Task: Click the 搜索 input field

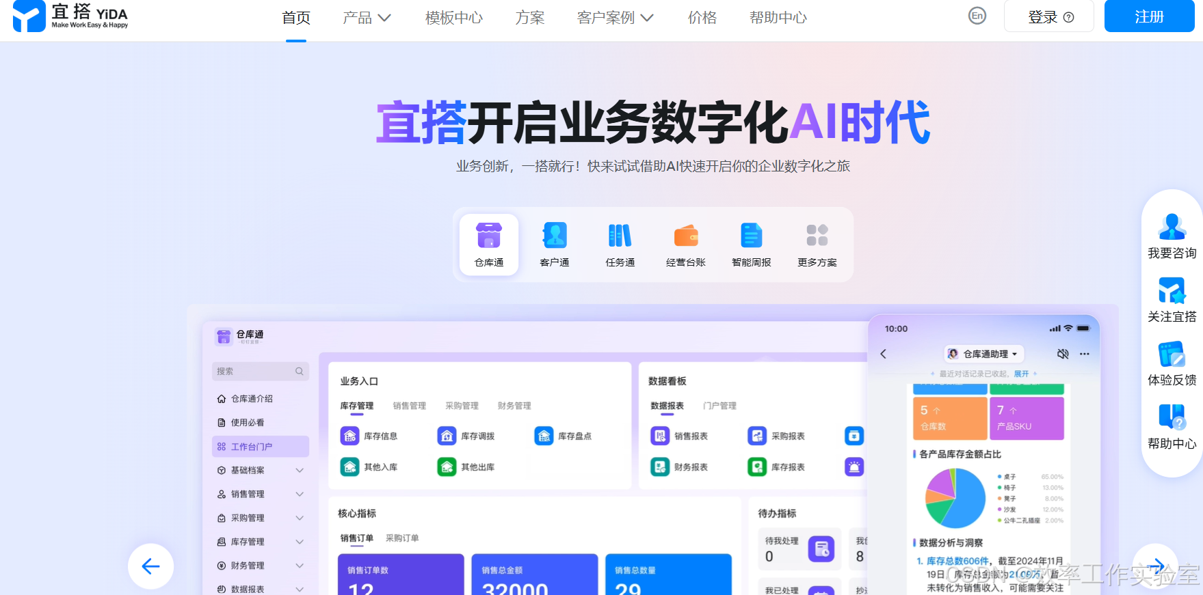Action: 261,371
